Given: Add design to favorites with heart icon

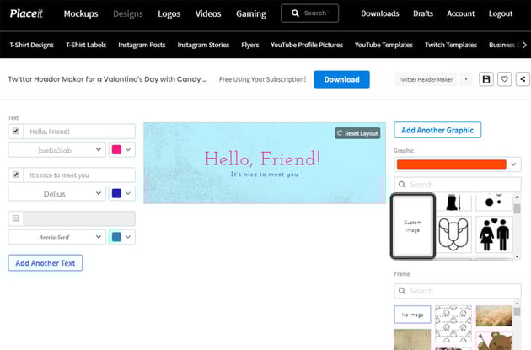Looking at the screenshot, I should (x=504, y=79).
